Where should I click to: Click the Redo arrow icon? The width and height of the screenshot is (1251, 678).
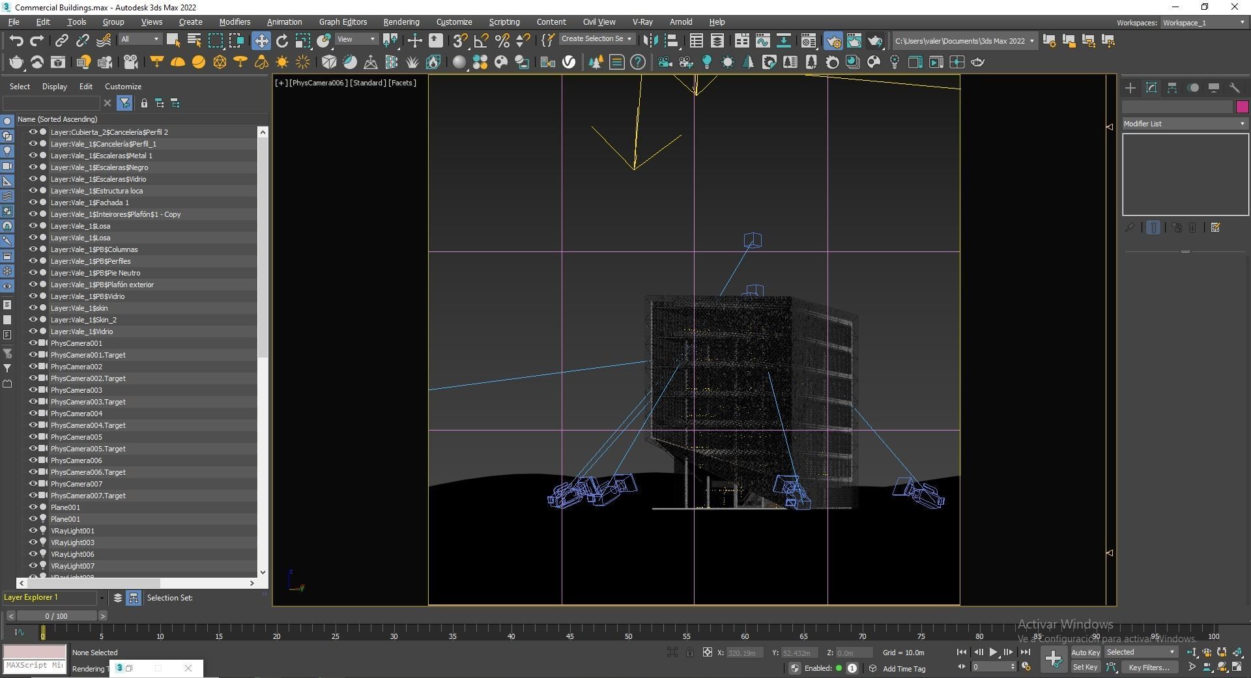click(x=37, y=41)
